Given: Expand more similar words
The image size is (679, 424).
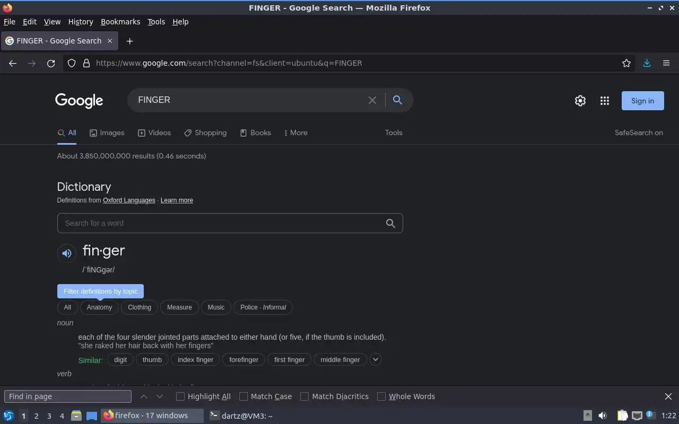Looking at the screenshot, I should (375, 359).
